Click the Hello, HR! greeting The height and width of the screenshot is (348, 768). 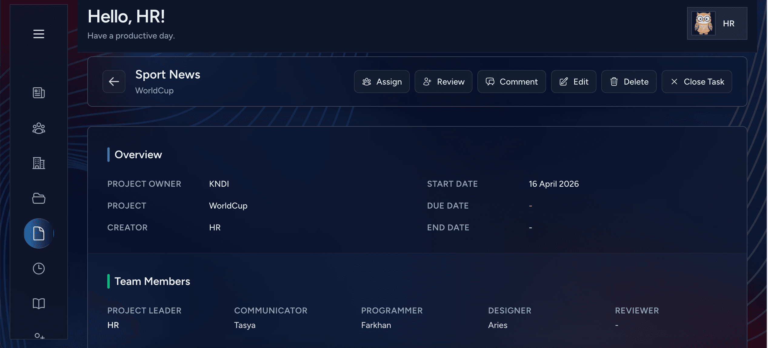[x=126, y=16]
